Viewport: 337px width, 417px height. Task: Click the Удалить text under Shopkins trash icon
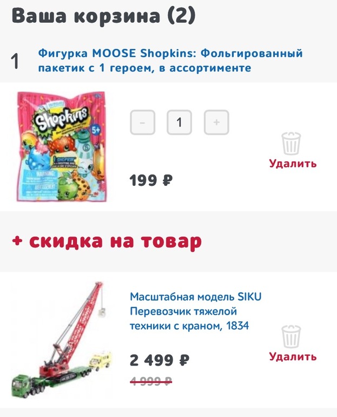click(293, 164)
